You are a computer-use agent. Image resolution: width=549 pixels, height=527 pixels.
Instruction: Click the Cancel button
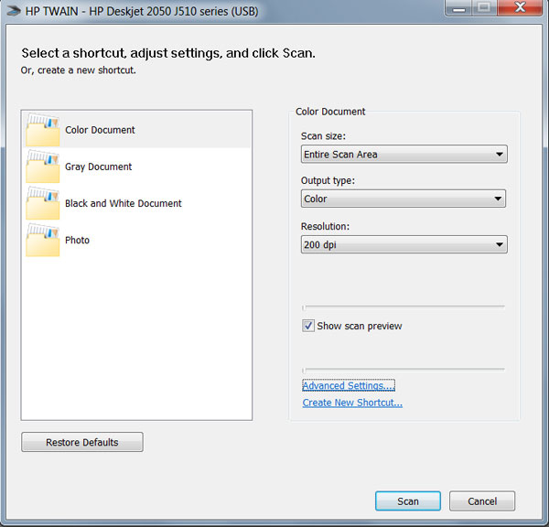(482, 501)
